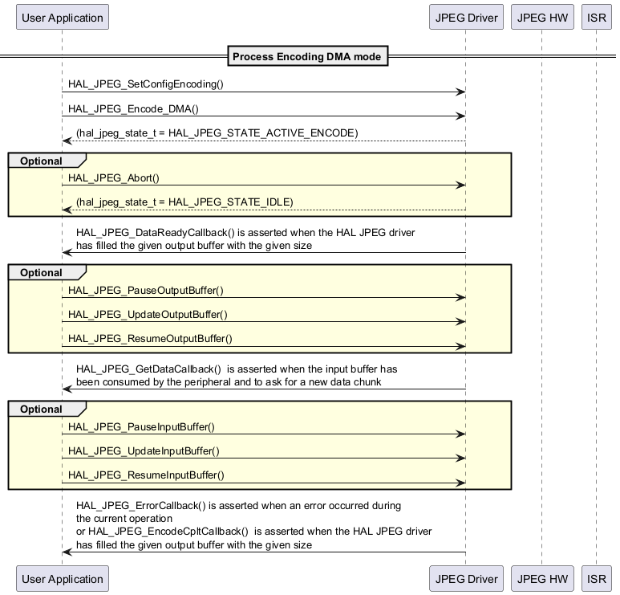The image size is (620, 595).
Task: Click the Optional label above HAL_JPEG_Abort()
Action: click(x=41, y=161)
